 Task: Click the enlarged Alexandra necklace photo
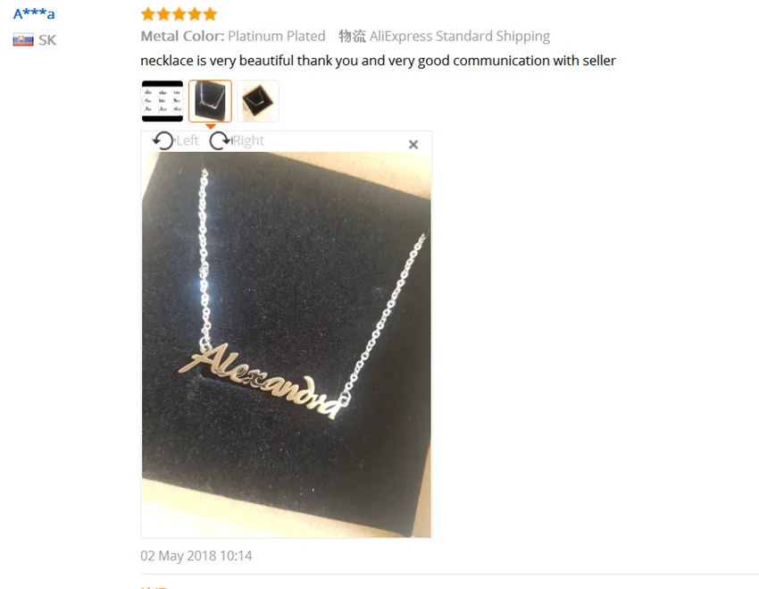(286, 344)
